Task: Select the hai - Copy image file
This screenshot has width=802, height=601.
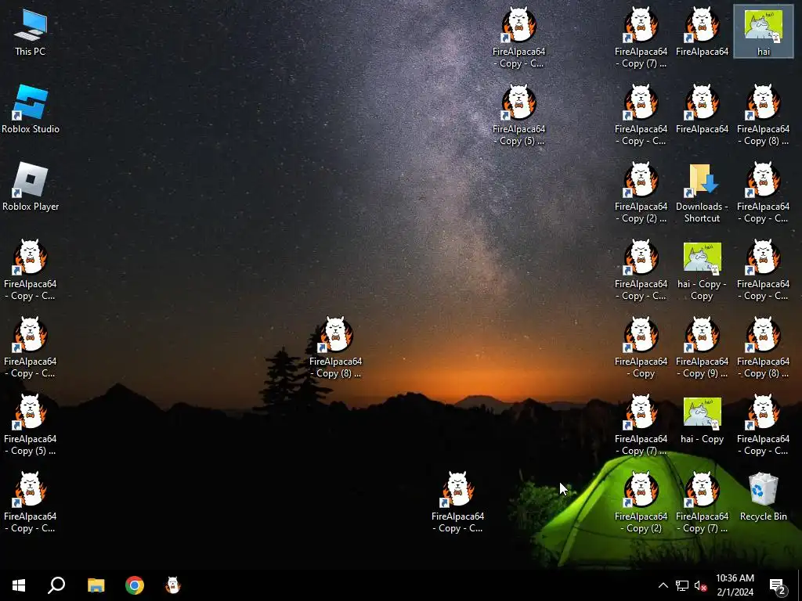Action: click(702, 419)
